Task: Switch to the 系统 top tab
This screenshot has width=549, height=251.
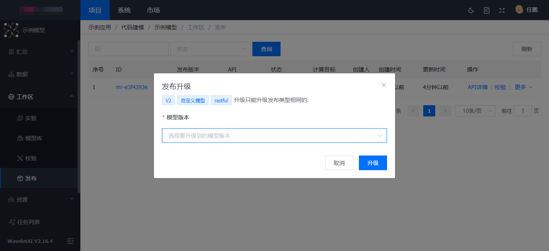Action: [124, 10]
